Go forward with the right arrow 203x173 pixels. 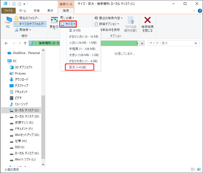click(14, 43)
